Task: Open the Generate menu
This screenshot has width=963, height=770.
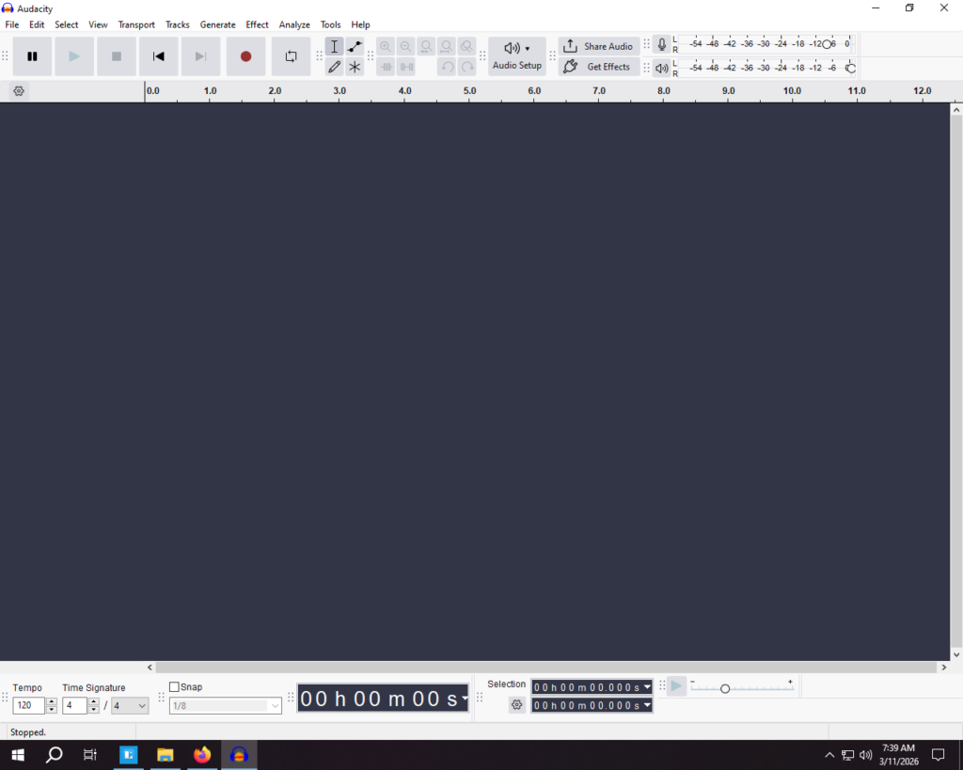Action: point(217,24)
